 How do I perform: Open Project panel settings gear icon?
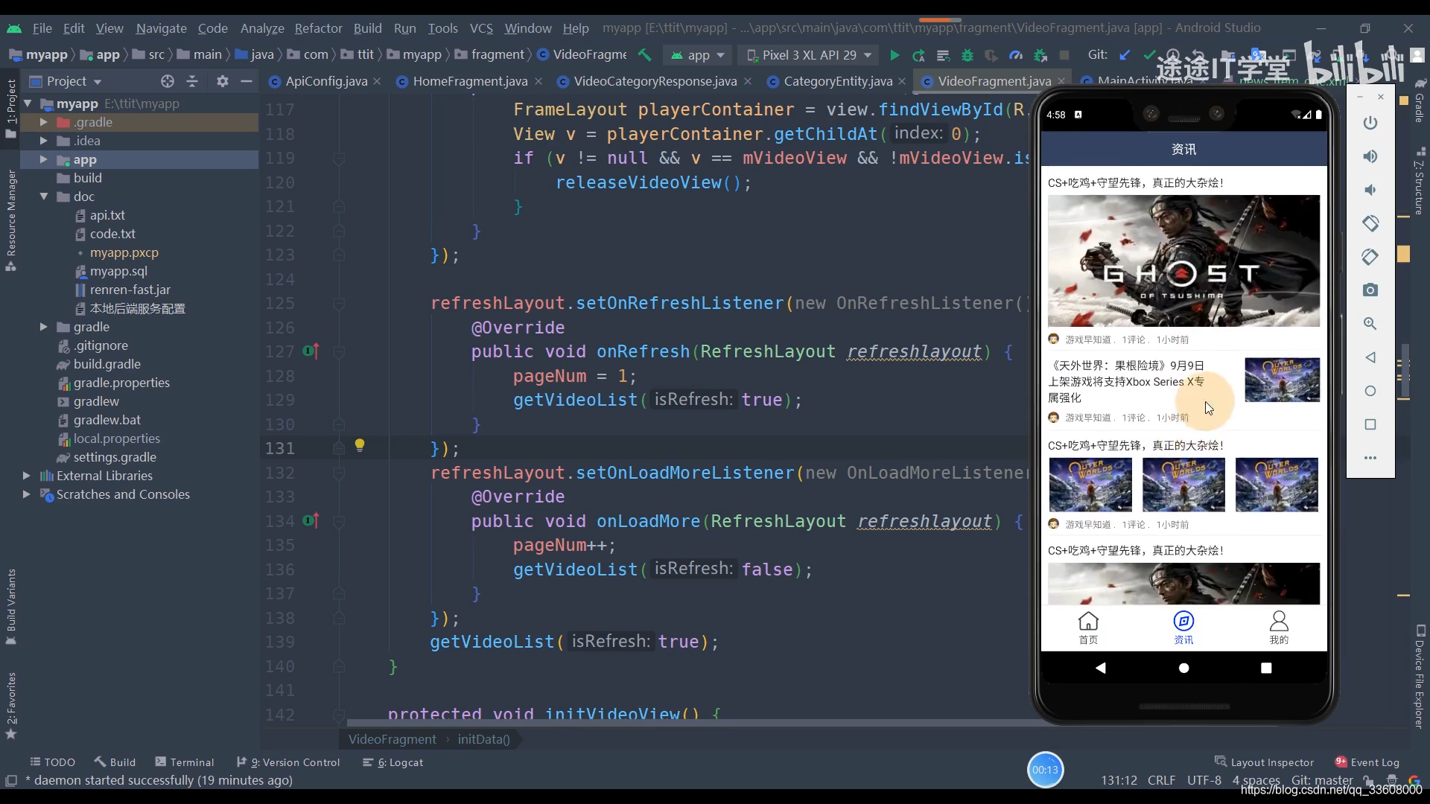click(222, 81)
